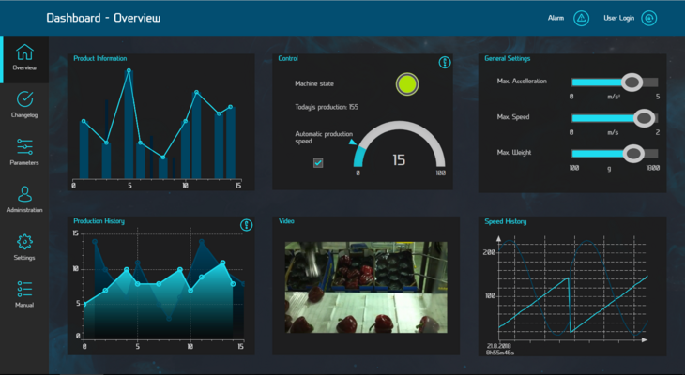Viewport: 685px width, 375px height.
Task: Click the Max. Speed slider knob
Action: 644,118
